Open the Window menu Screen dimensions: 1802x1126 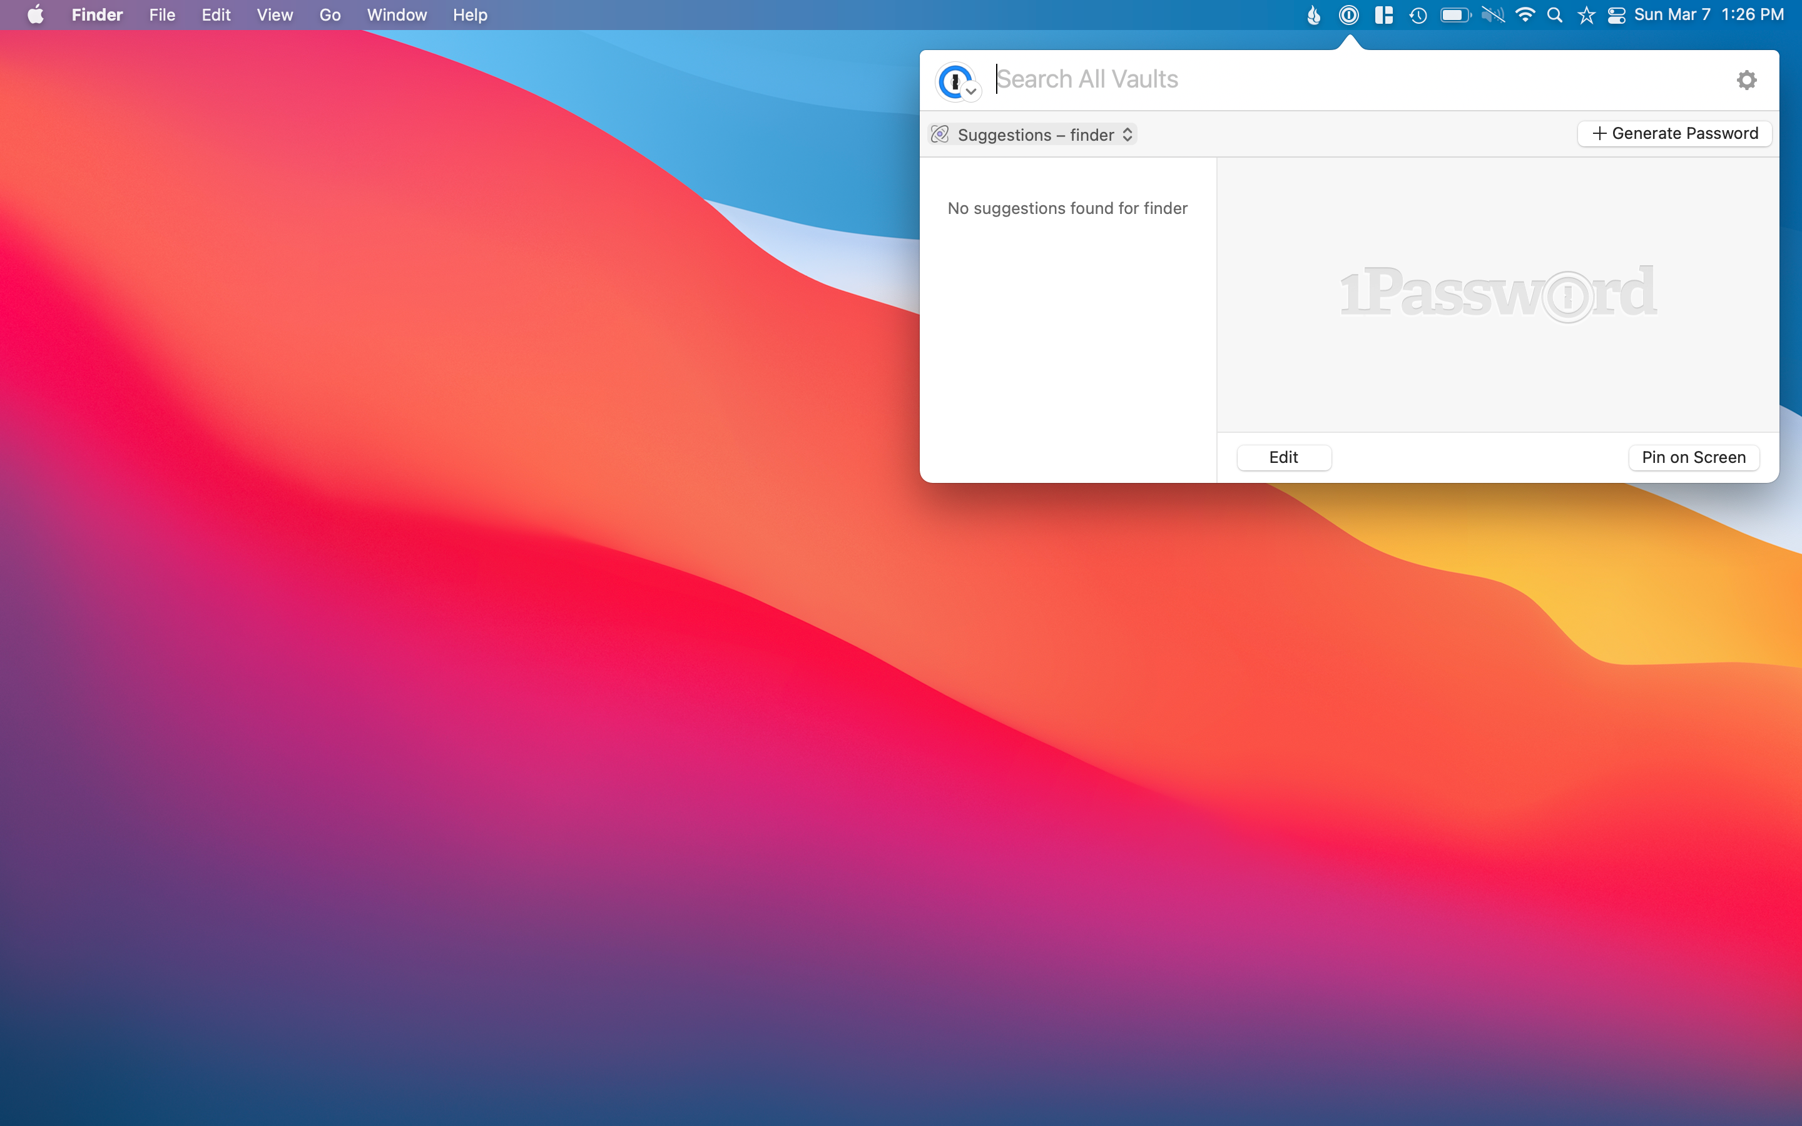397,15
